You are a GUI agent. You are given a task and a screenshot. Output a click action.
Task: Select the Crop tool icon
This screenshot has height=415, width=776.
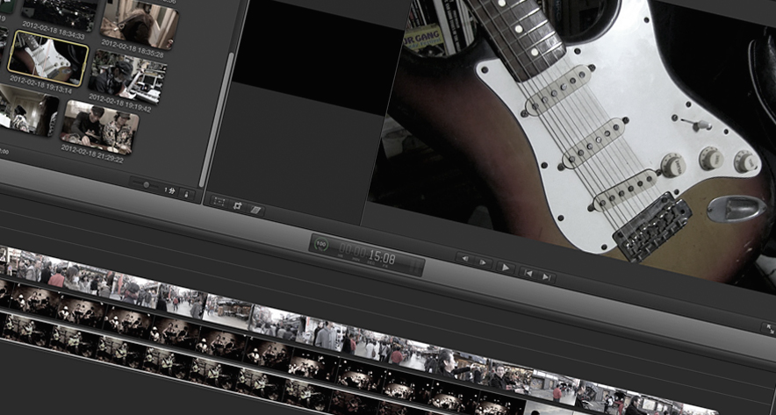(237, 206)
